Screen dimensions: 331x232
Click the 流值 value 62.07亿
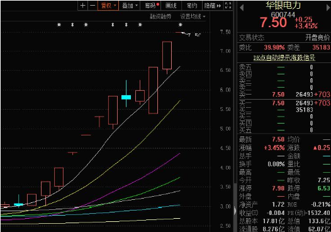point(320,229)
